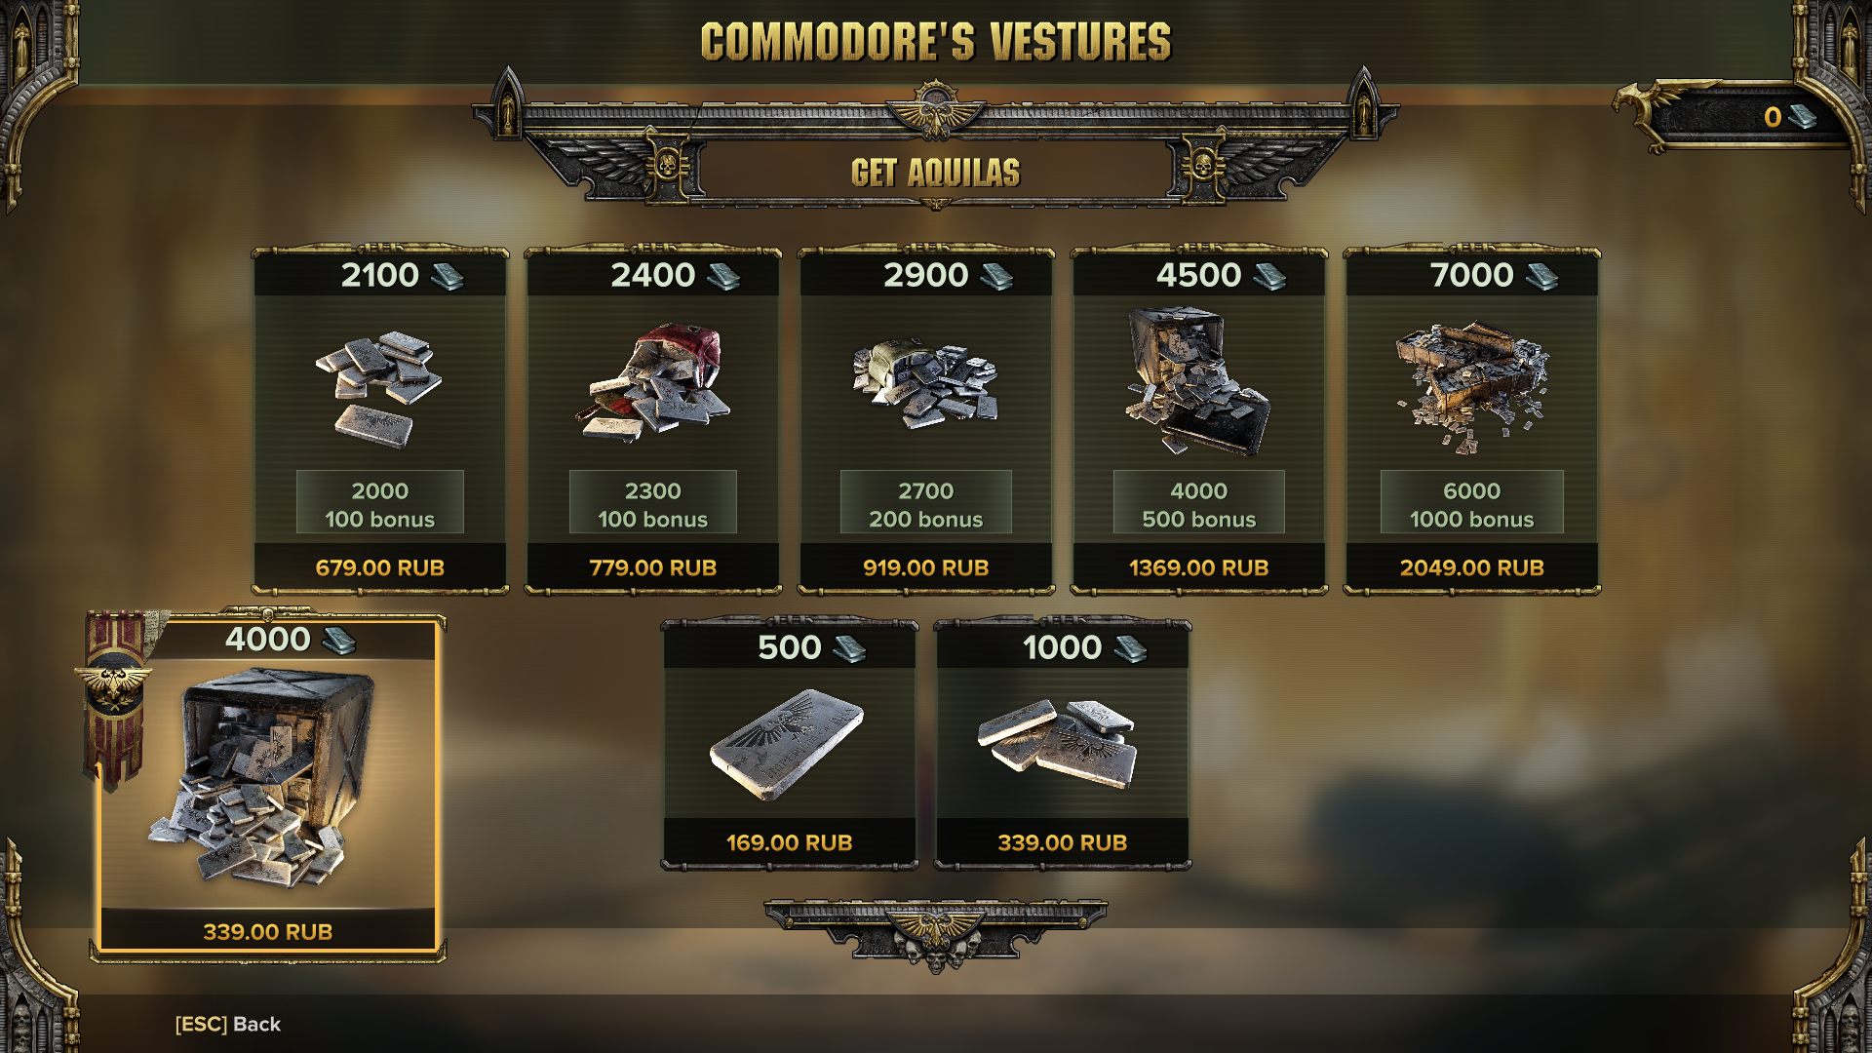Click the eagle banner emblem on featured offer
1872x1053 pixels.
coord(114,684)
